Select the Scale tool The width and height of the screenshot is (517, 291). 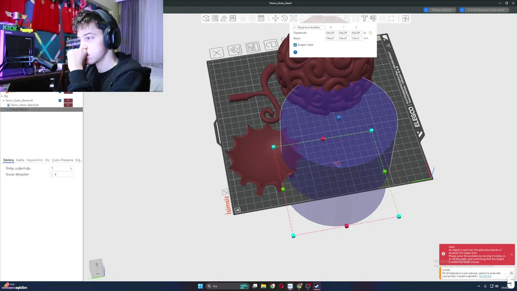tap(293, 18)
